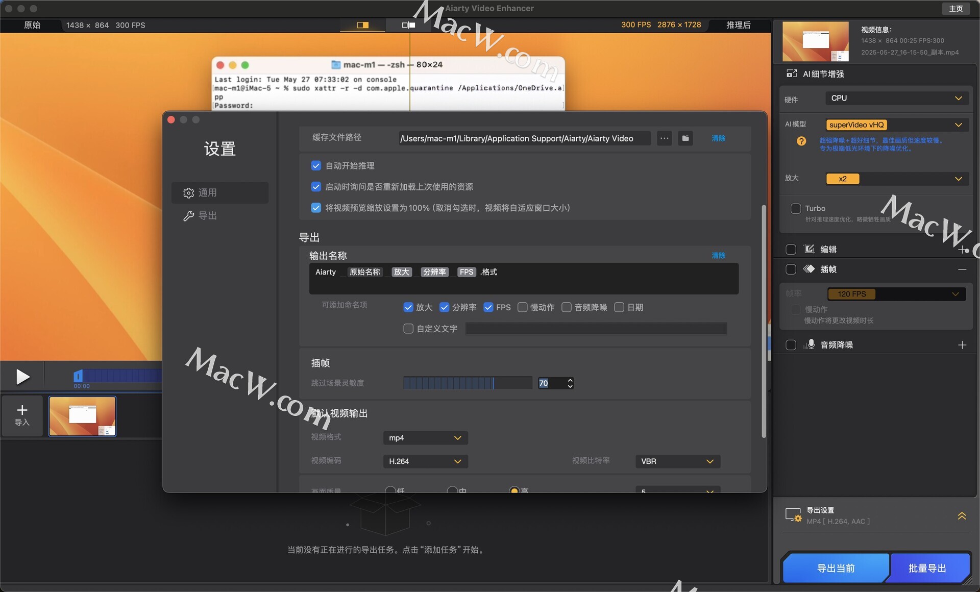Enable the 插帧 interpolation checkbox
This screenshot has height=592, width=980.
791,269
